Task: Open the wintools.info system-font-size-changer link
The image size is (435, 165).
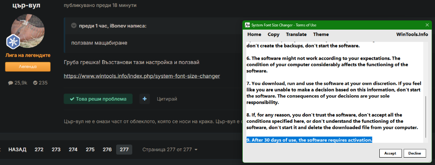Action: tap(142, 76)
